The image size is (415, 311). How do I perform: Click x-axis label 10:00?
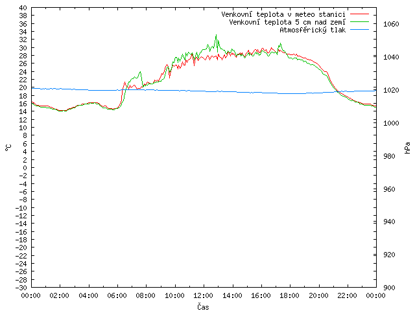(174, 295)
